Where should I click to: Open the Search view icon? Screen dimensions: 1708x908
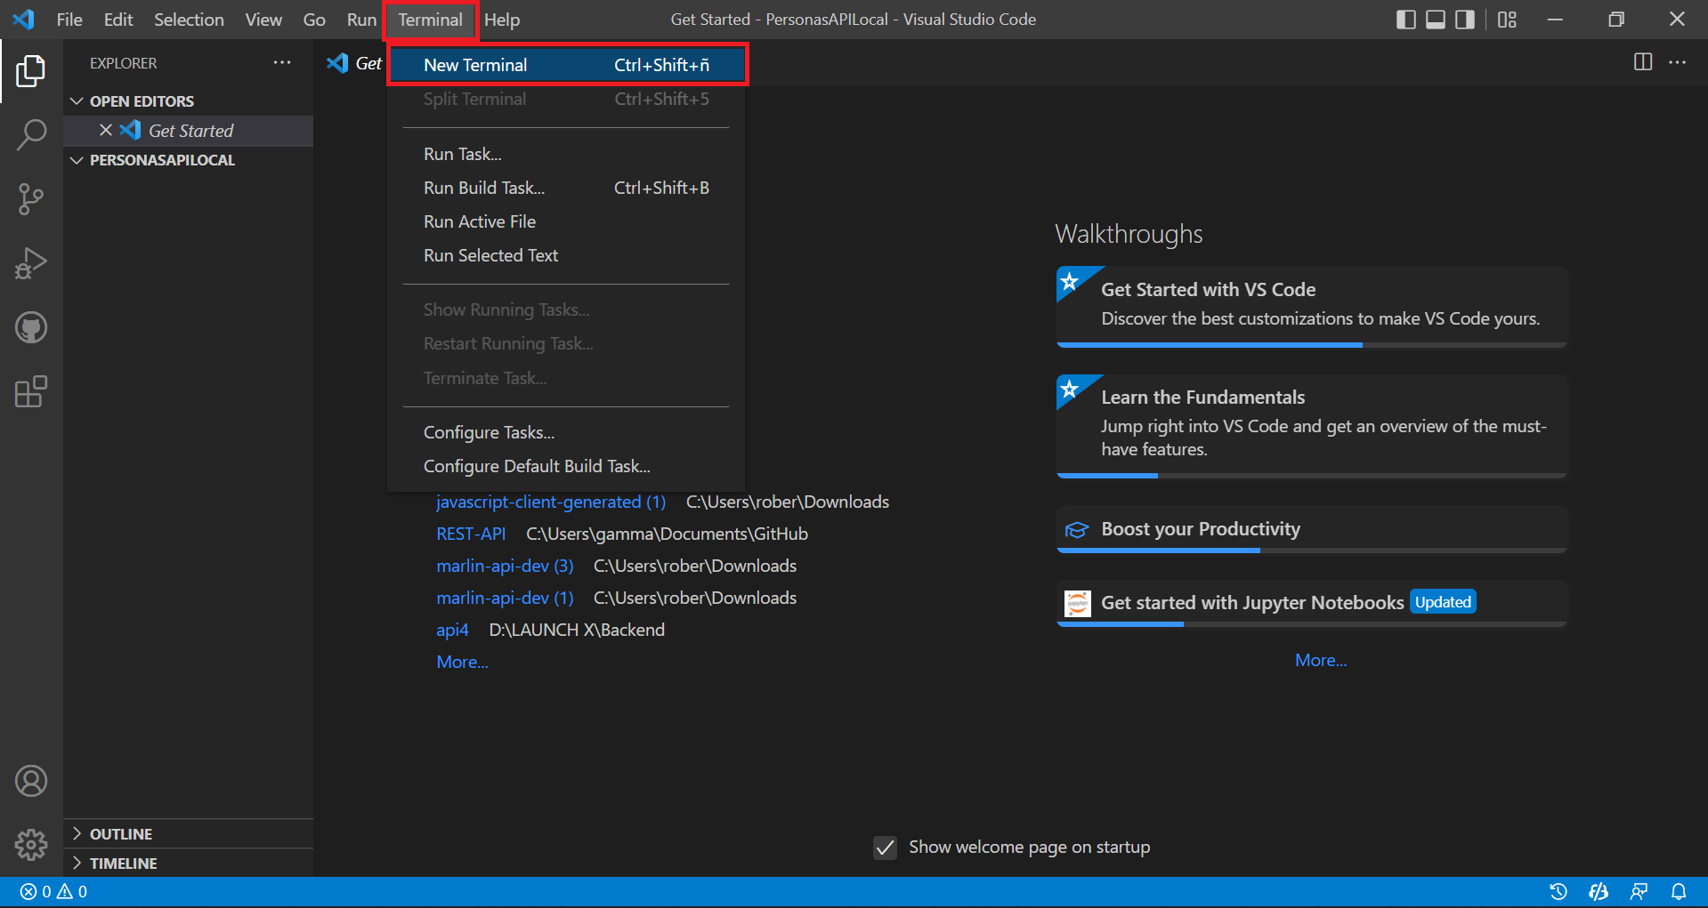[31, 135]
